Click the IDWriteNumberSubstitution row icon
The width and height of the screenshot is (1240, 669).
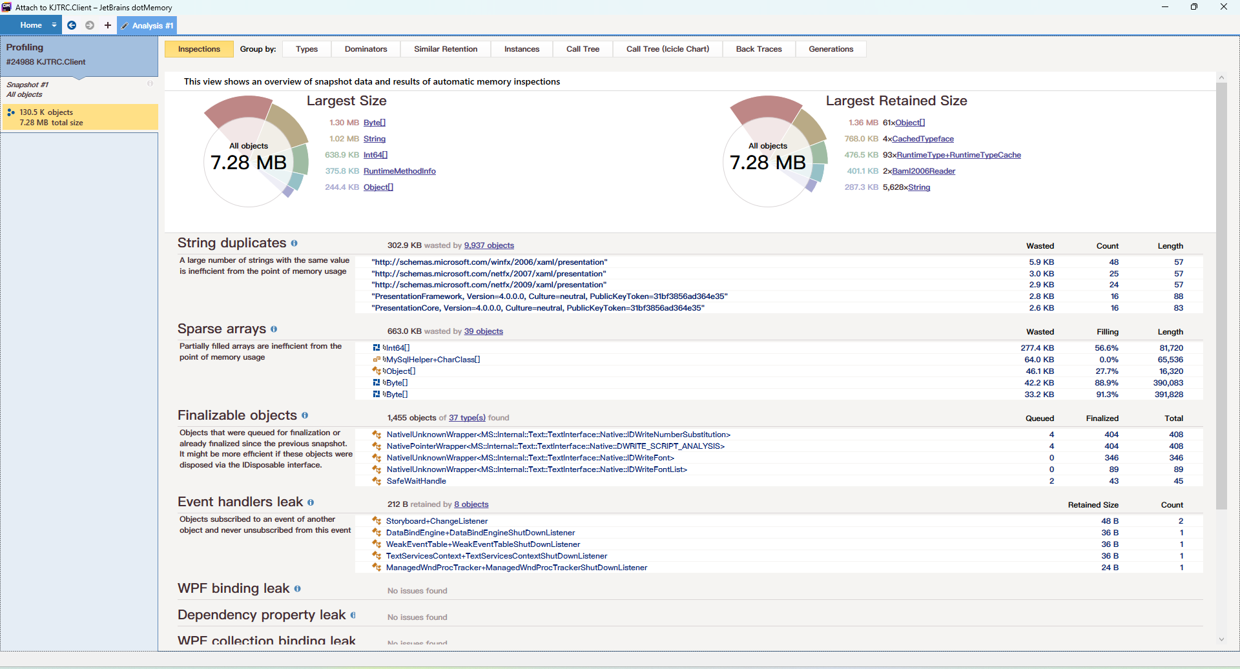[377, 435]
